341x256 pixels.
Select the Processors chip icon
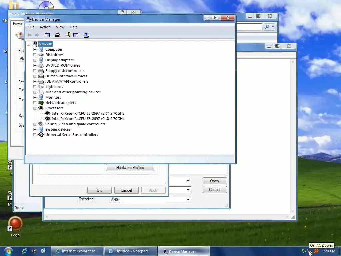(x=41, y=108)
